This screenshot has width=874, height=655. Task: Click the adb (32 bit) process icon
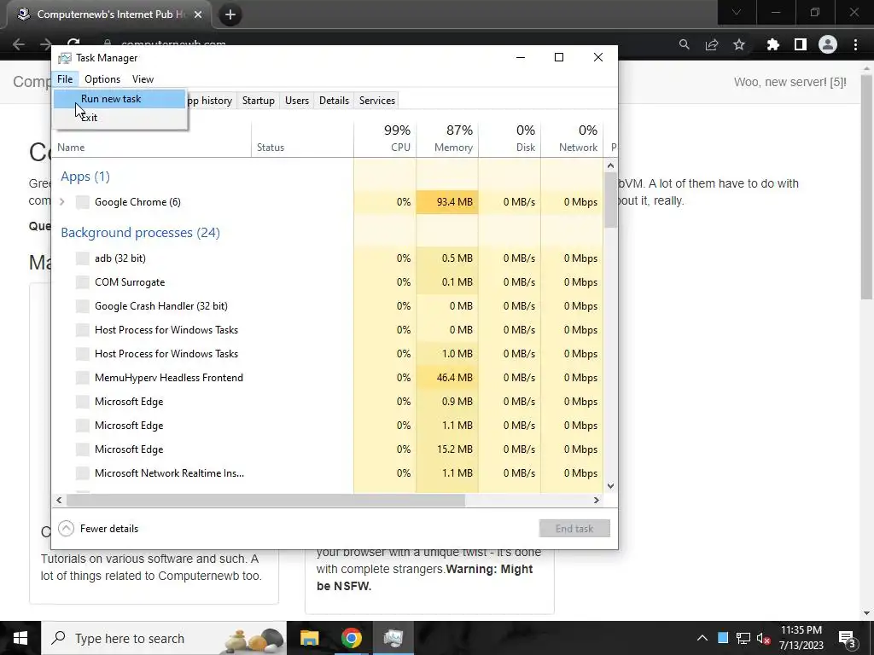83,258
